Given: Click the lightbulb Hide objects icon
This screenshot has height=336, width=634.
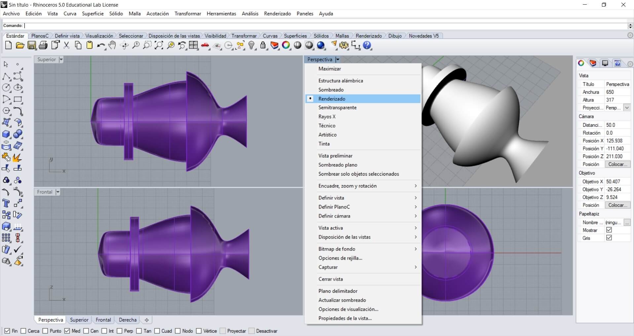Looking at the screenshot, I should tap(251, 46).
